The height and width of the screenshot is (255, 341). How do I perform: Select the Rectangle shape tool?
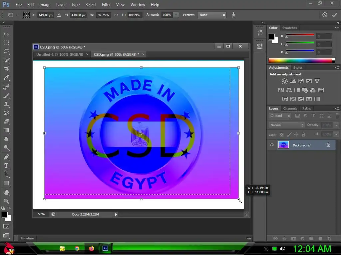coord(6,183)
